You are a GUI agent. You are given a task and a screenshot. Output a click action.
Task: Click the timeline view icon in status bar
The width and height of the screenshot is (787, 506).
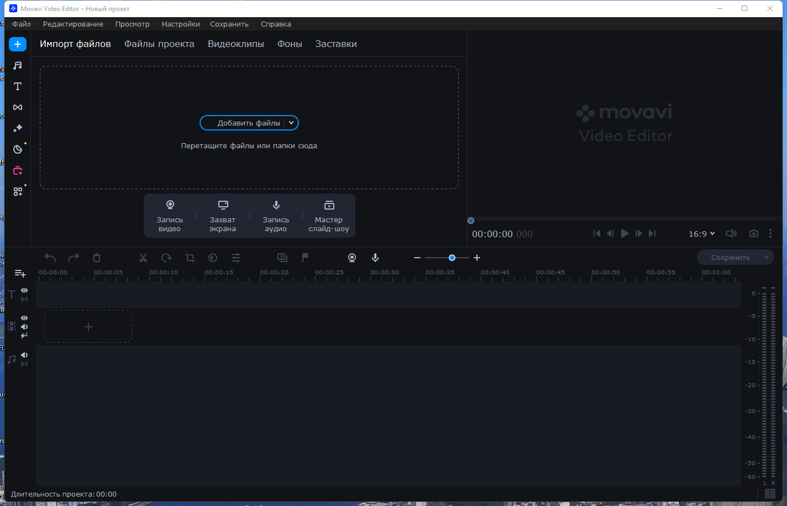[770, 493]
